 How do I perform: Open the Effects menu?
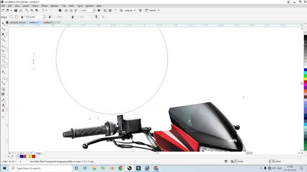(45, 6)
